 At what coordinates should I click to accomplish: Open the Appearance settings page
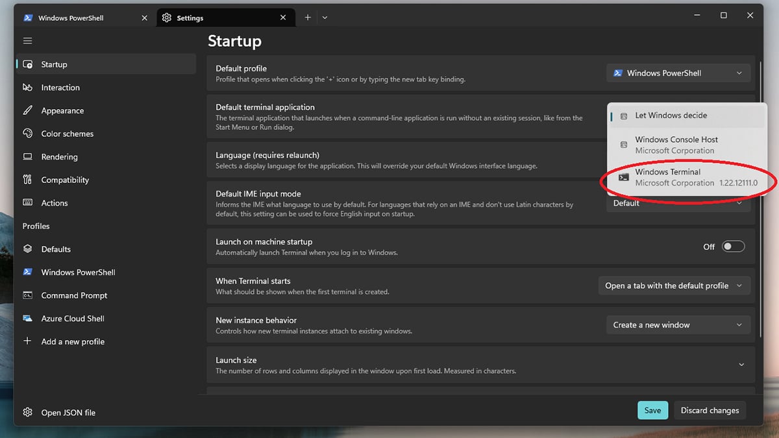[x=105, y=110]
